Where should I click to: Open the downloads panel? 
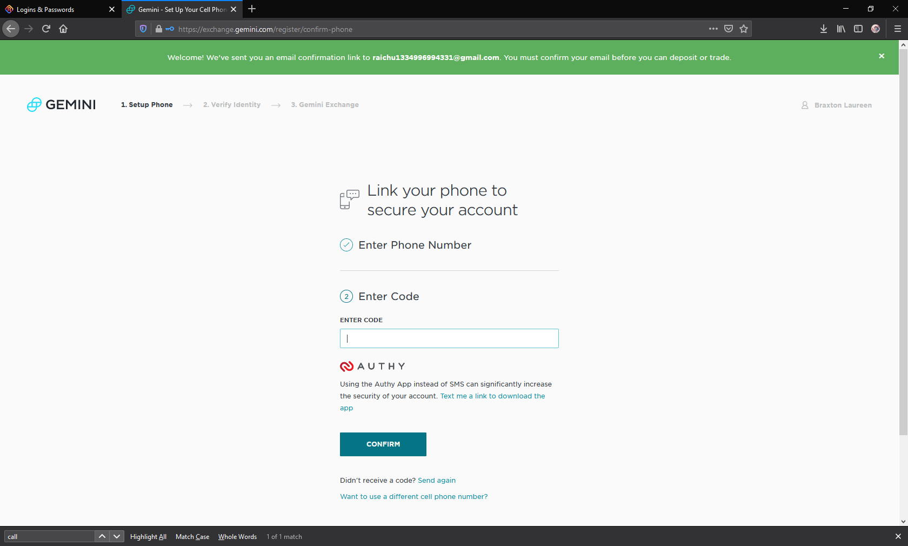[x=824, y=29]
